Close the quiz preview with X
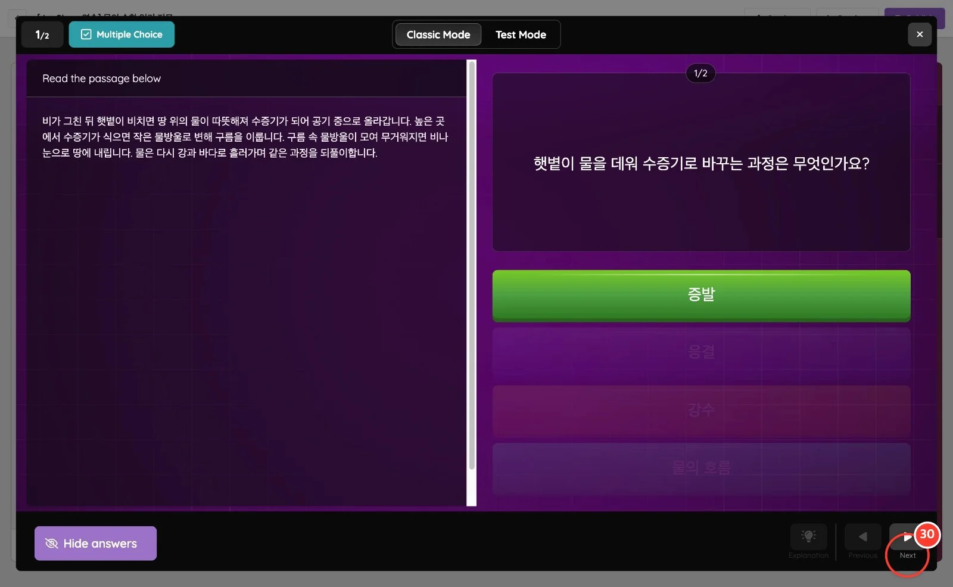The image size is (953, 587). tap(920, 35)
